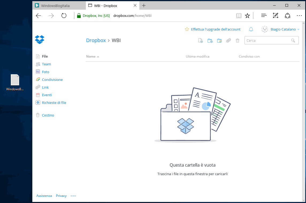The image size is (306, 203).
Task: Open the Link section label
Action: [x=45, y=87]
